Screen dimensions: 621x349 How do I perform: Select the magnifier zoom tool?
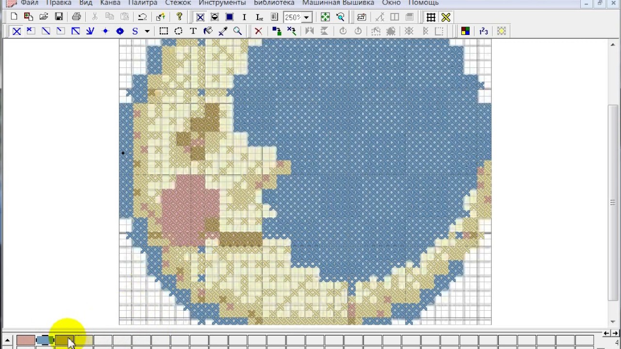click(238, 31)
